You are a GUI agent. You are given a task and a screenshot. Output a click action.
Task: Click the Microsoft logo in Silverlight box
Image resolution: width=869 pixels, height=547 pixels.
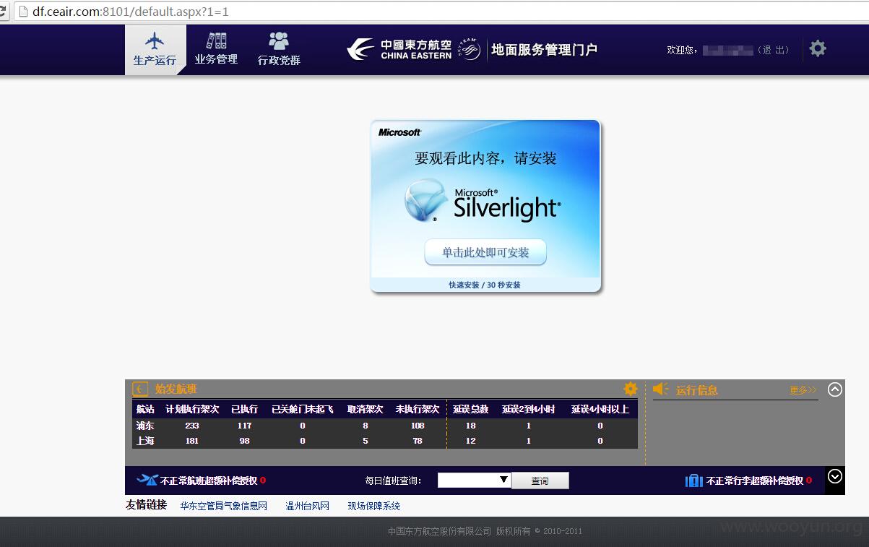click(399, 132)
